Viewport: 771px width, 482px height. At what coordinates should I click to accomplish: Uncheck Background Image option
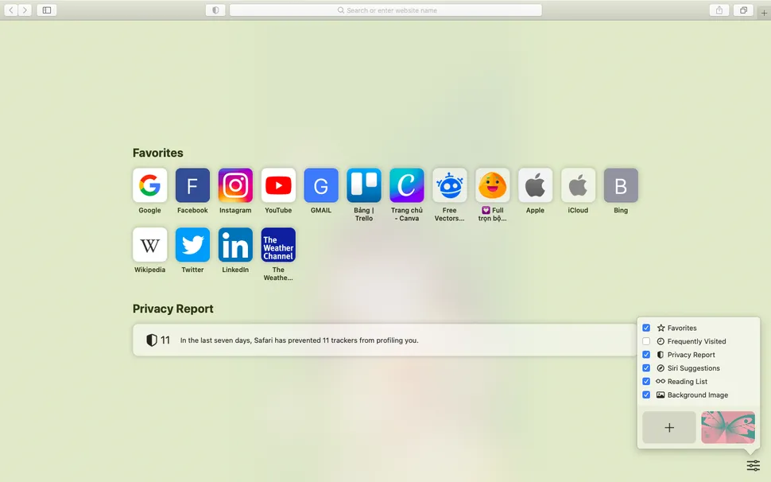646,395
